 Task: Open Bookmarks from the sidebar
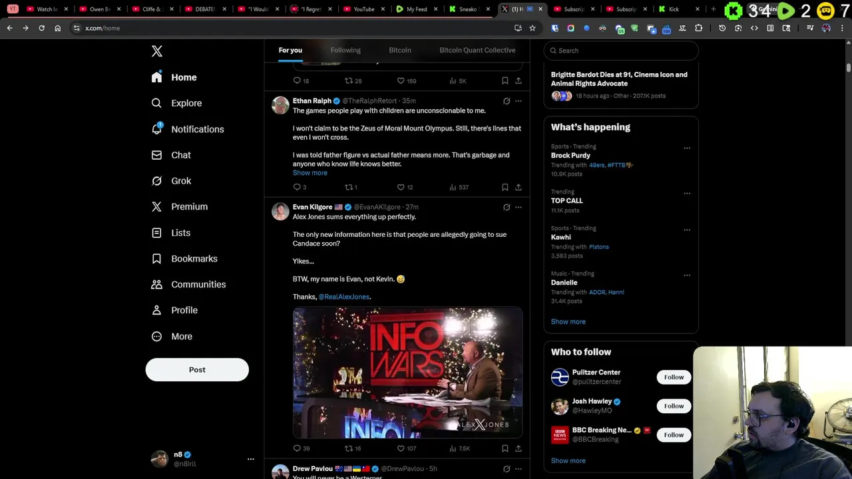tap(184, 259)
